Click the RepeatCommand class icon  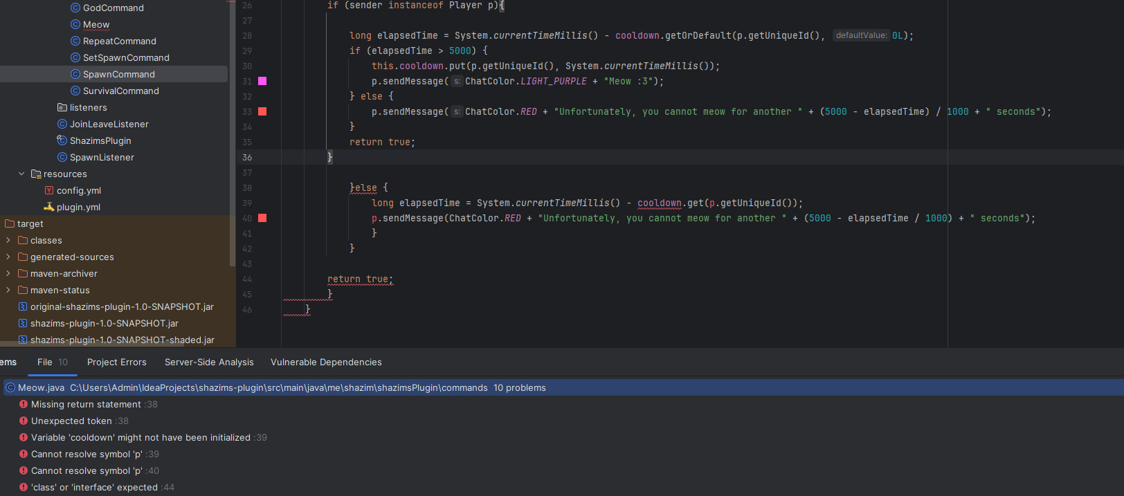click(x=75, y=41)
